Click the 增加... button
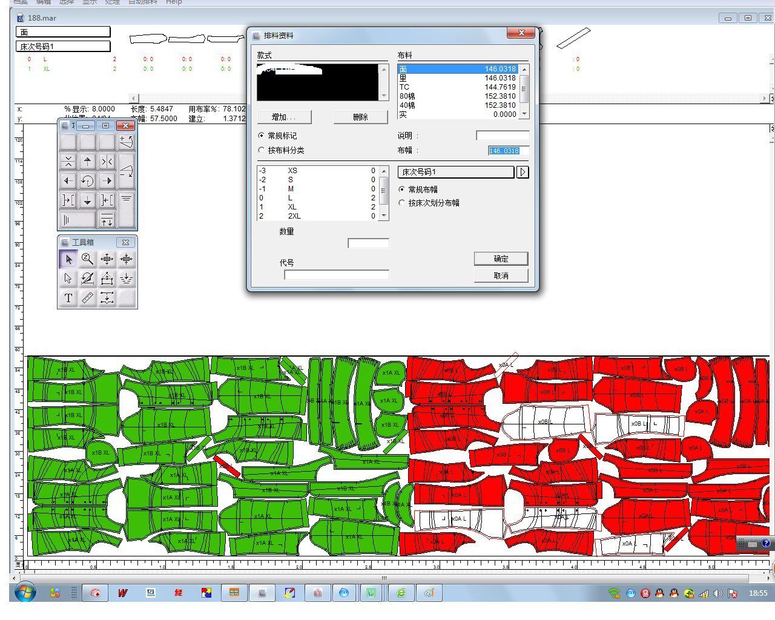 [x=285, y=117]
